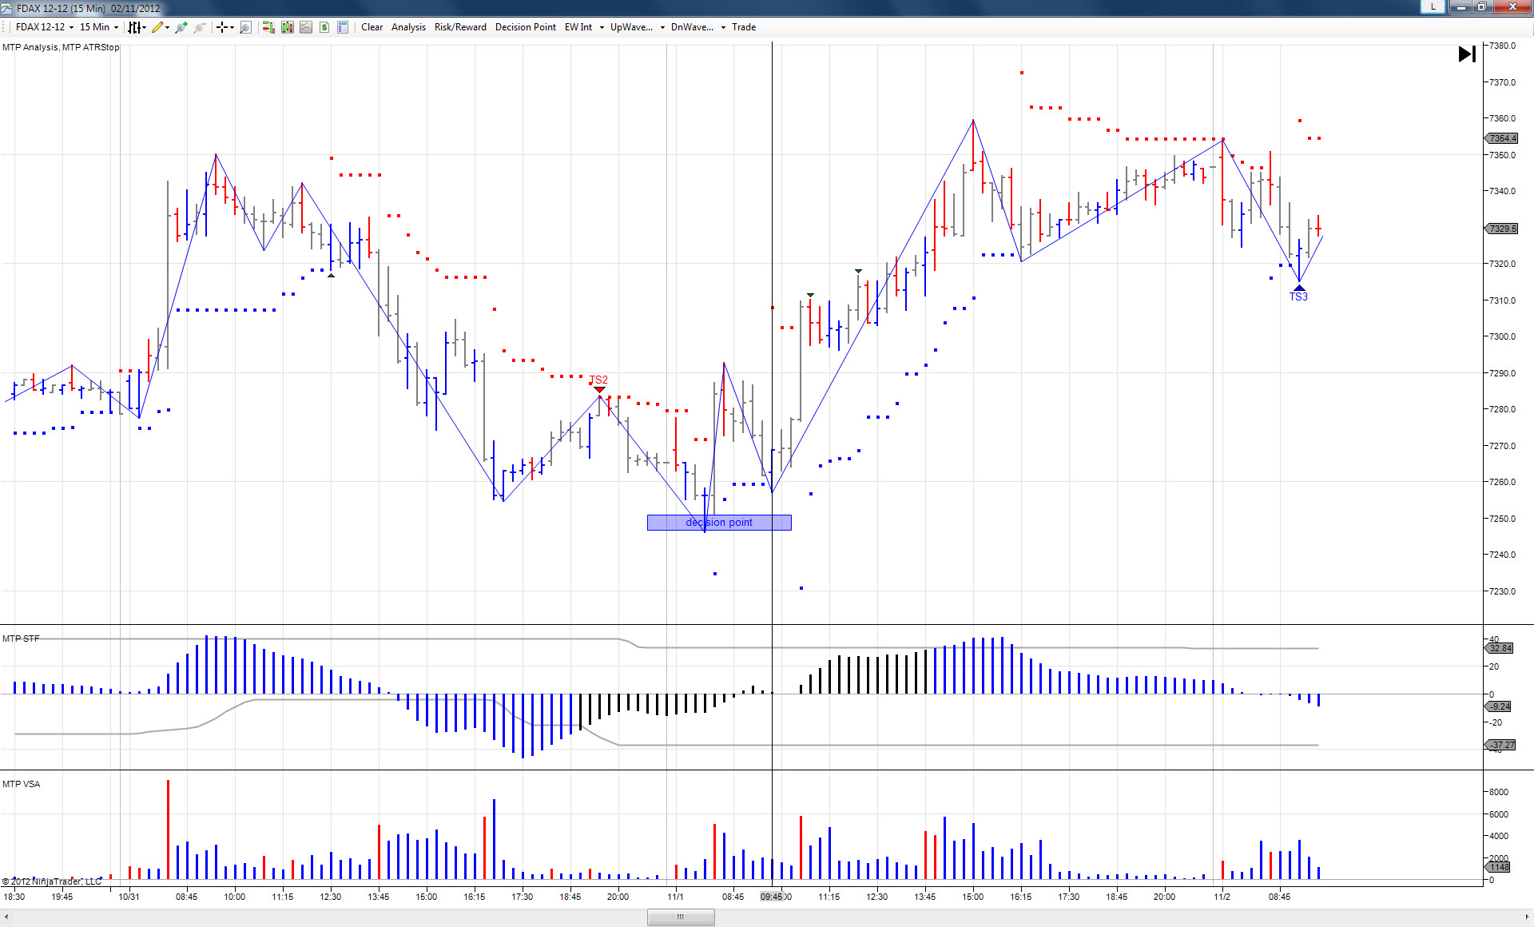Click the Trade toolbar button
Screen dimensions: 1534x927
pos(744,27)
